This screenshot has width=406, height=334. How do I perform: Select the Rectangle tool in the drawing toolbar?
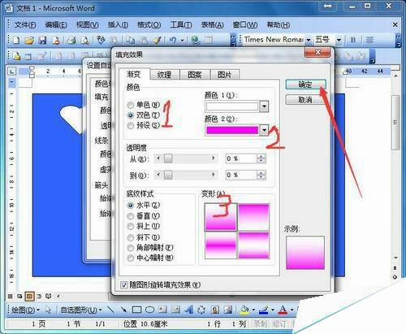point(136,310)
